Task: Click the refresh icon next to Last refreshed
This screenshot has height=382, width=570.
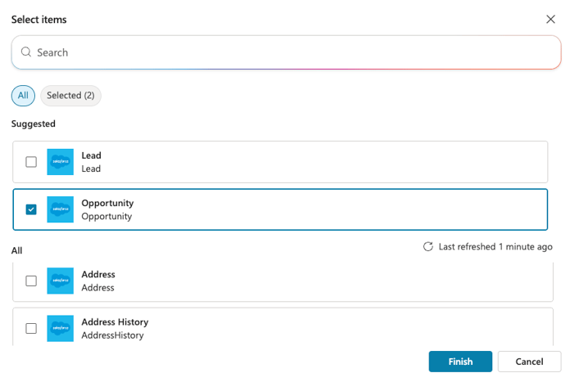Action: [428, 246]
